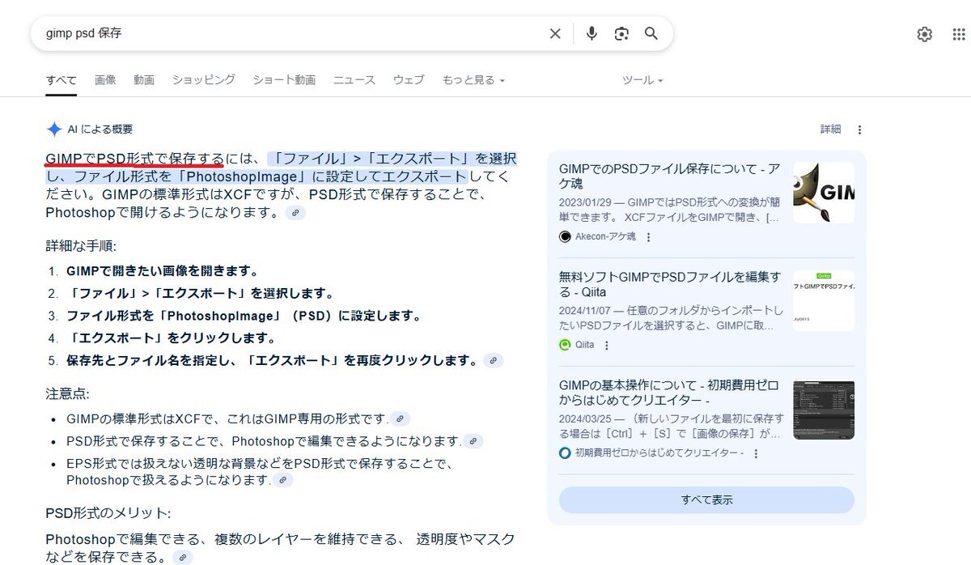Viewport: 971px width, 565px height.
Task: Open source link icon after GIMP専用の形式です
Action: [400, 418]
